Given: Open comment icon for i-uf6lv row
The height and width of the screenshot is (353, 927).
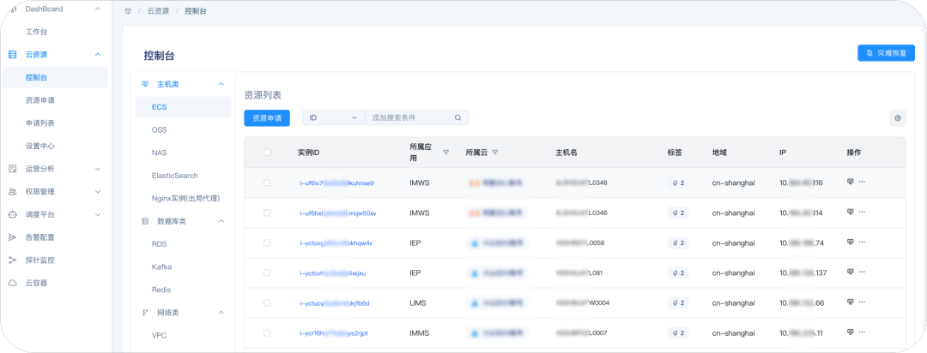Looking at the screenshot, I should click(x=850, y=182).
